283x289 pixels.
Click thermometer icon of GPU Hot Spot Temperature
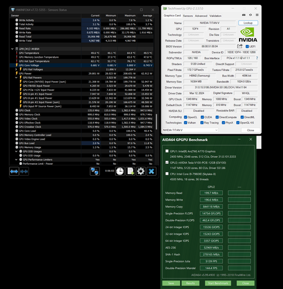coord(17,61)
